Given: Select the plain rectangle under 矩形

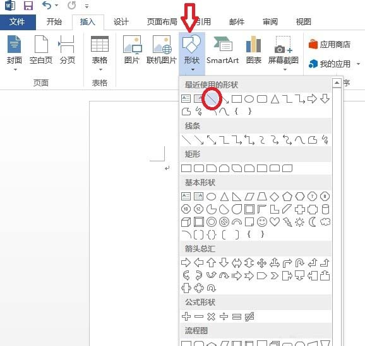Looking at the screenshot, I should (x=186, y=168).
